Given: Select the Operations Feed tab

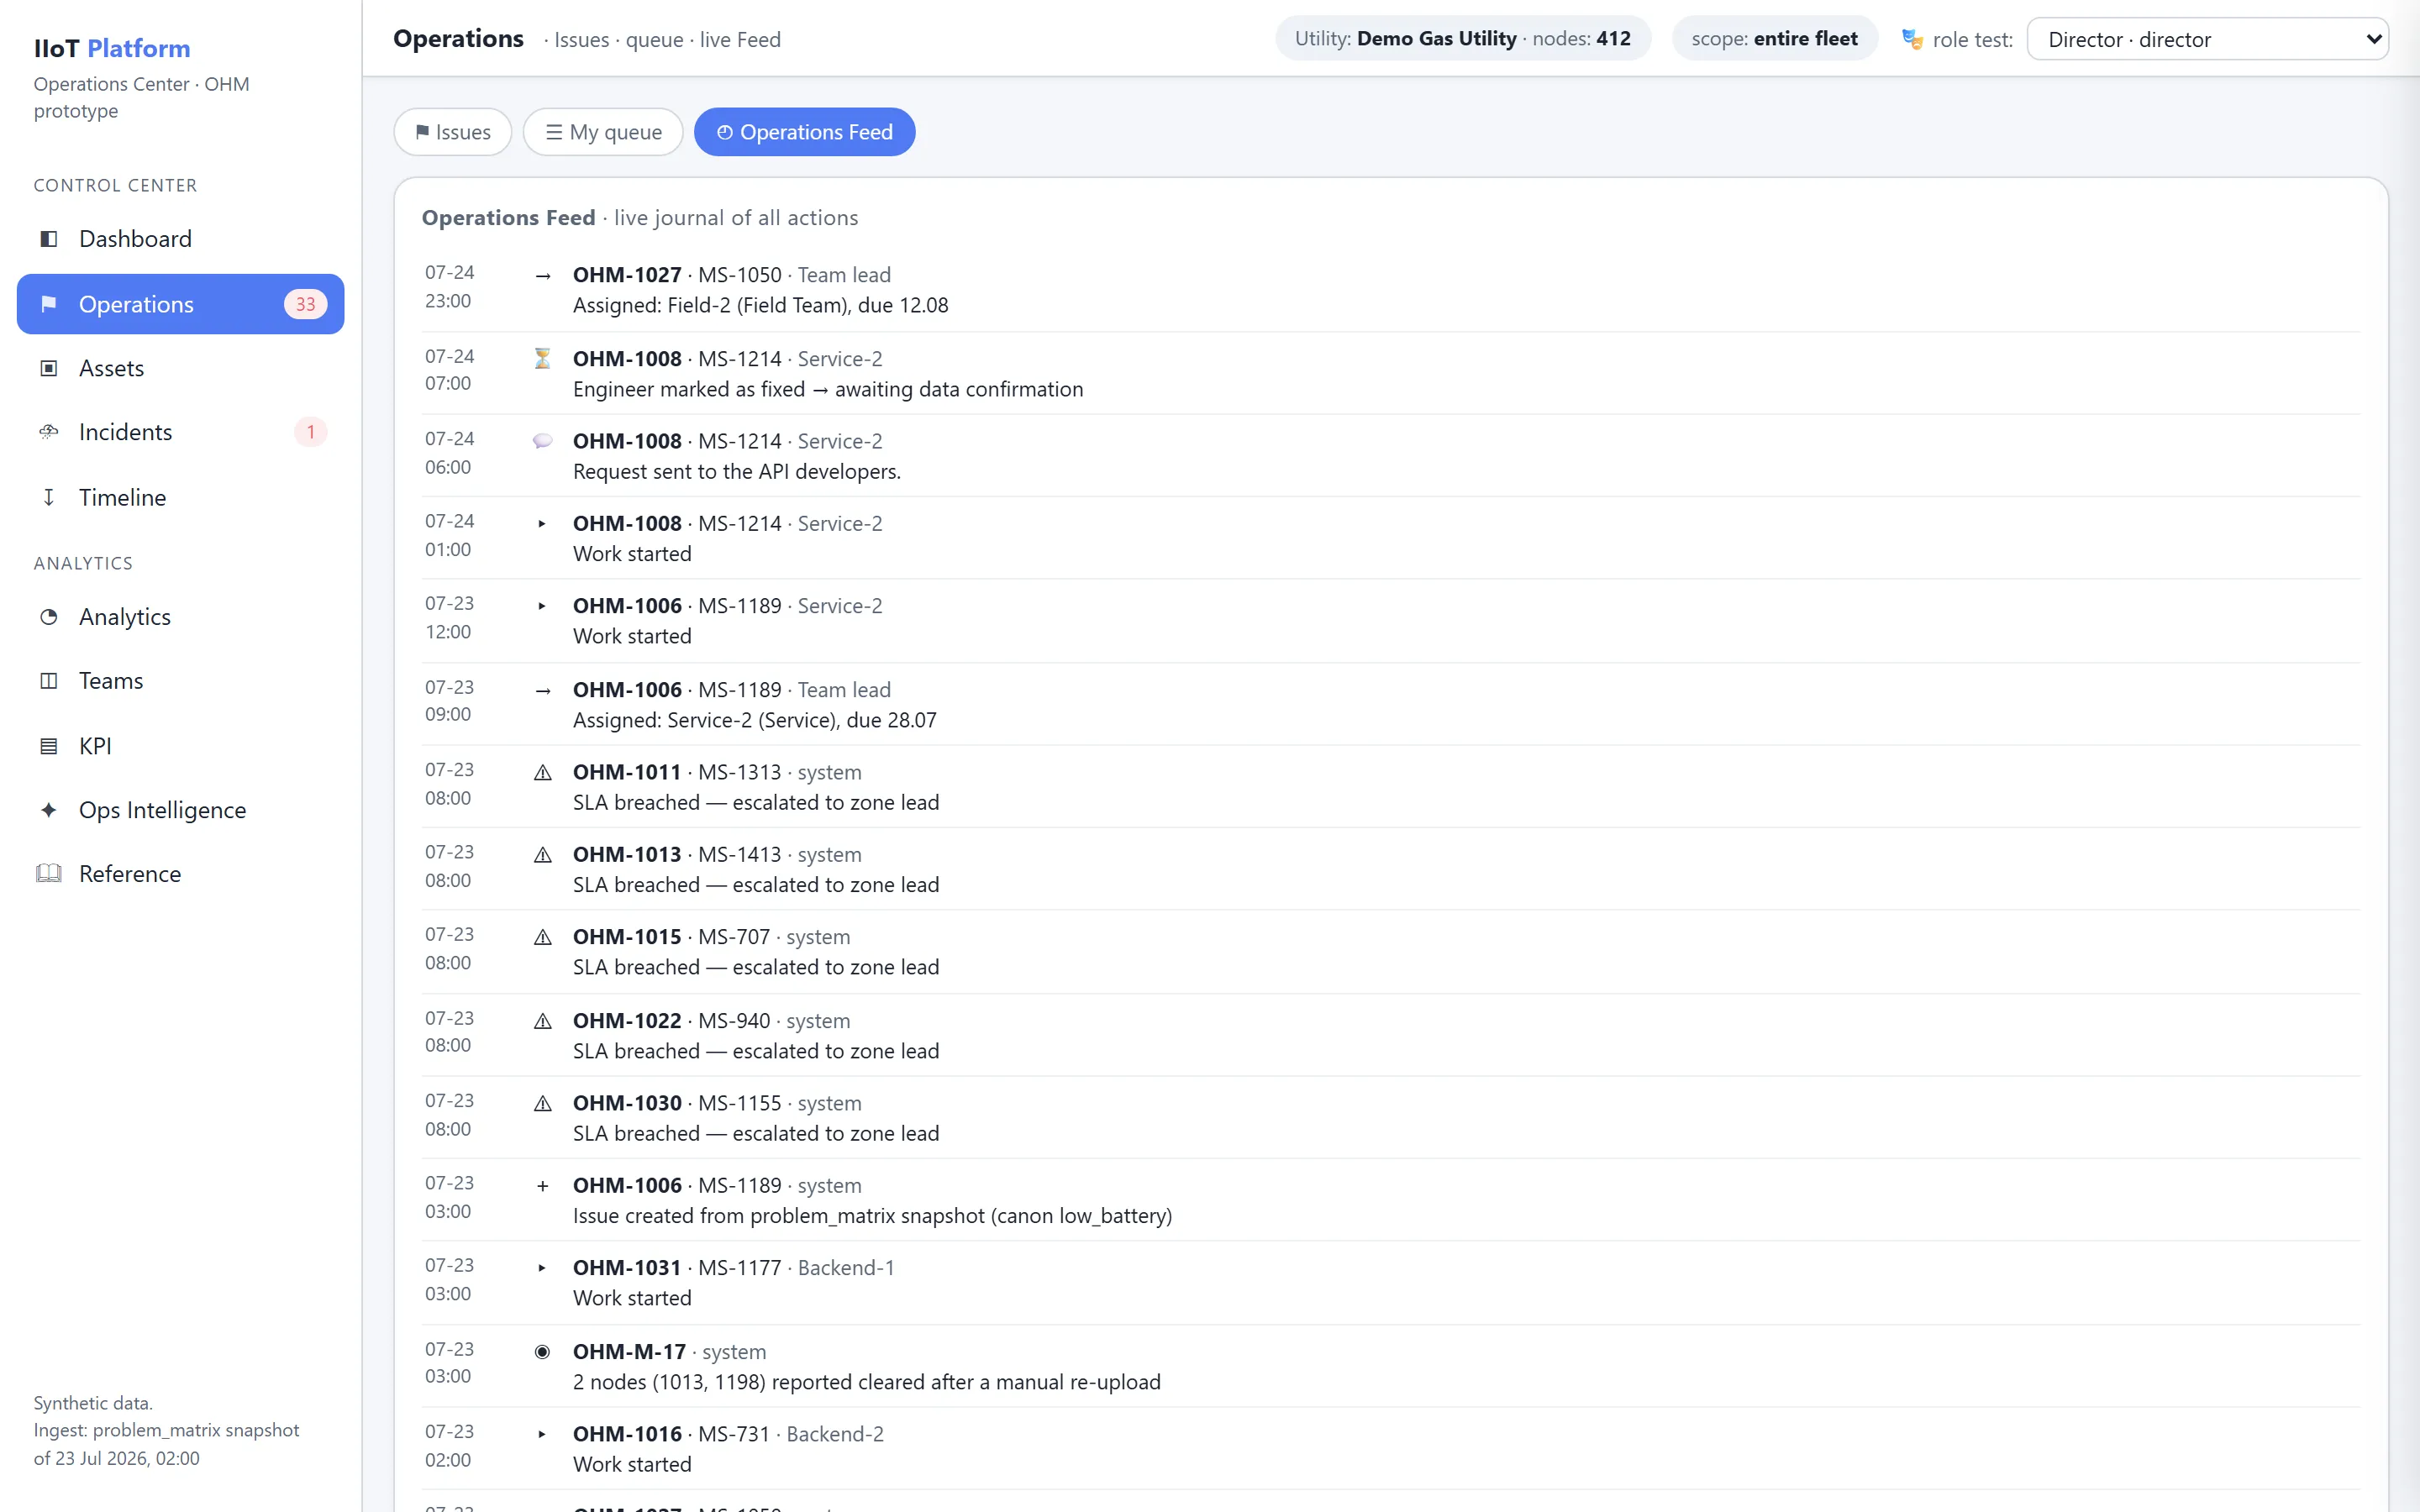Looking at the screenshot, I should pyautogui.click(x=804, y=132).
